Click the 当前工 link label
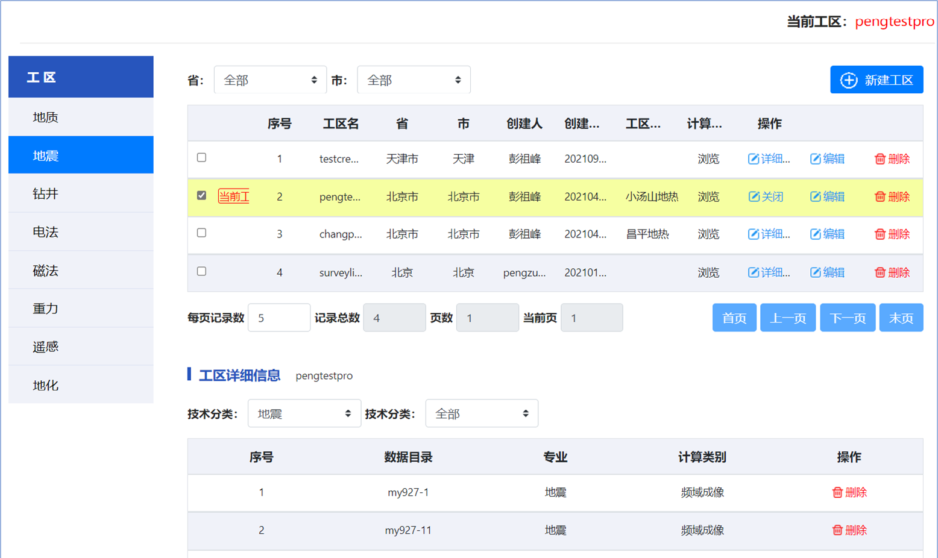The height and width of the screenshot is (558, 938). point(234,196)
